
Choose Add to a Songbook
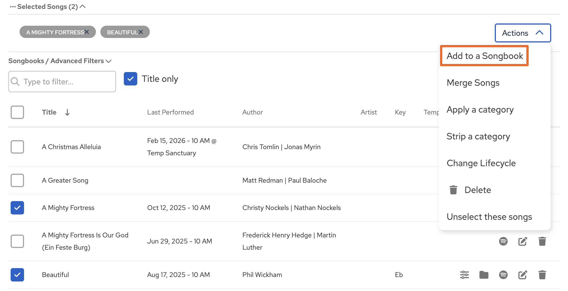pyautogui.click(x=484, y=56)
